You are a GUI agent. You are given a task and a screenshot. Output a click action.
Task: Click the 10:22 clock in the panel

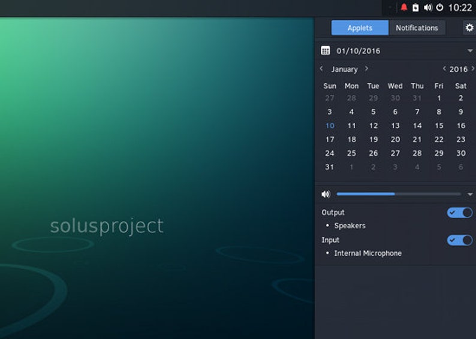click(x=460, y=8)
